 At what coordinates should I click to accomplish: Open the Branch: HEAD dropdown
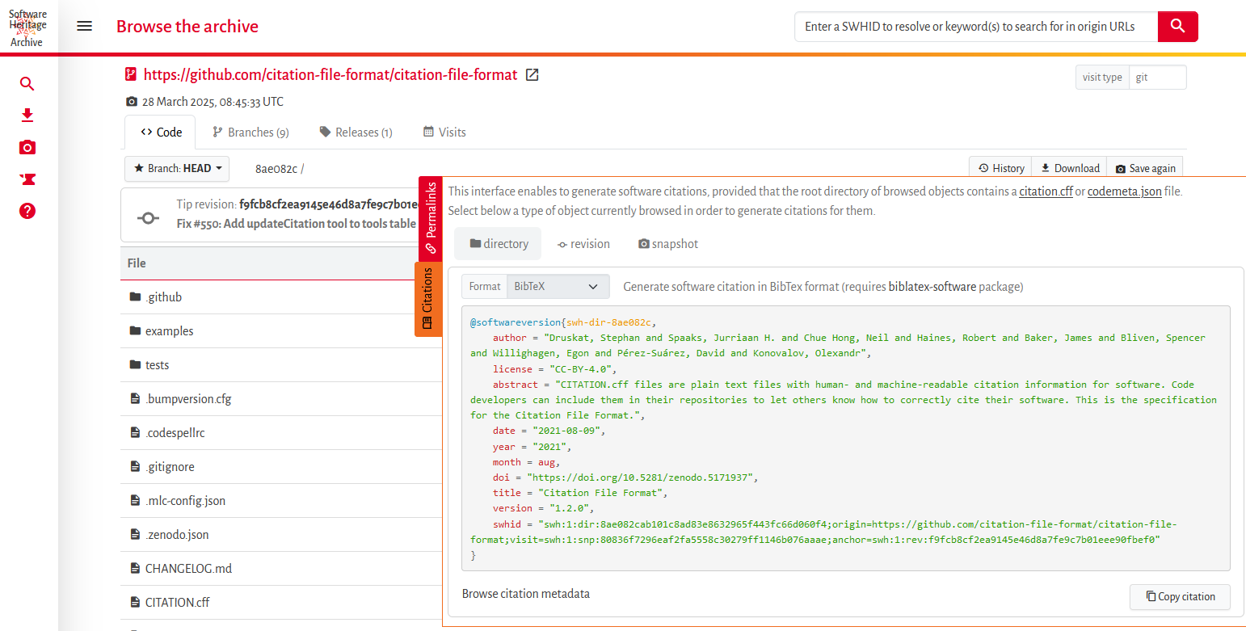tap(177, 168)
